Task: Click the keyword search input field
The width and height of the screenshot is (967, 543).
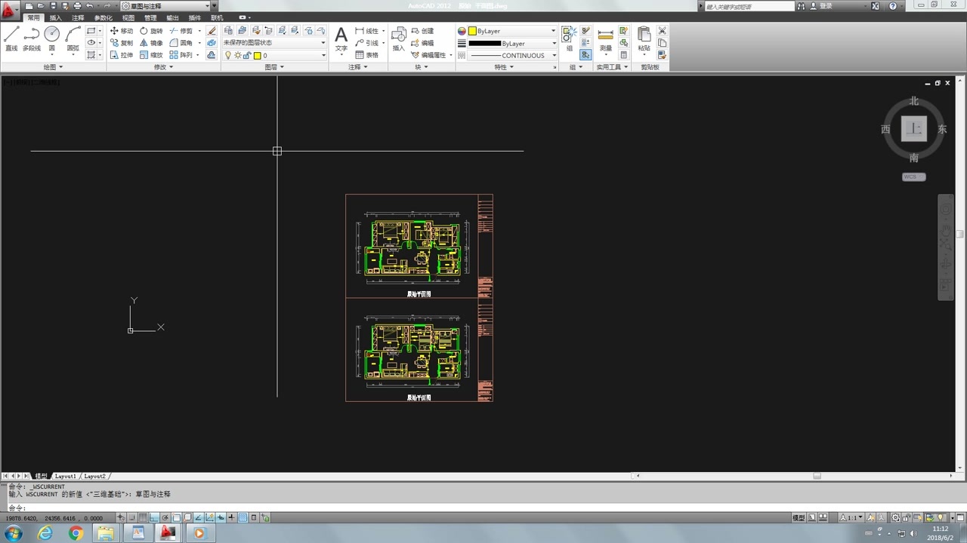Action: (x=749, y=6)
